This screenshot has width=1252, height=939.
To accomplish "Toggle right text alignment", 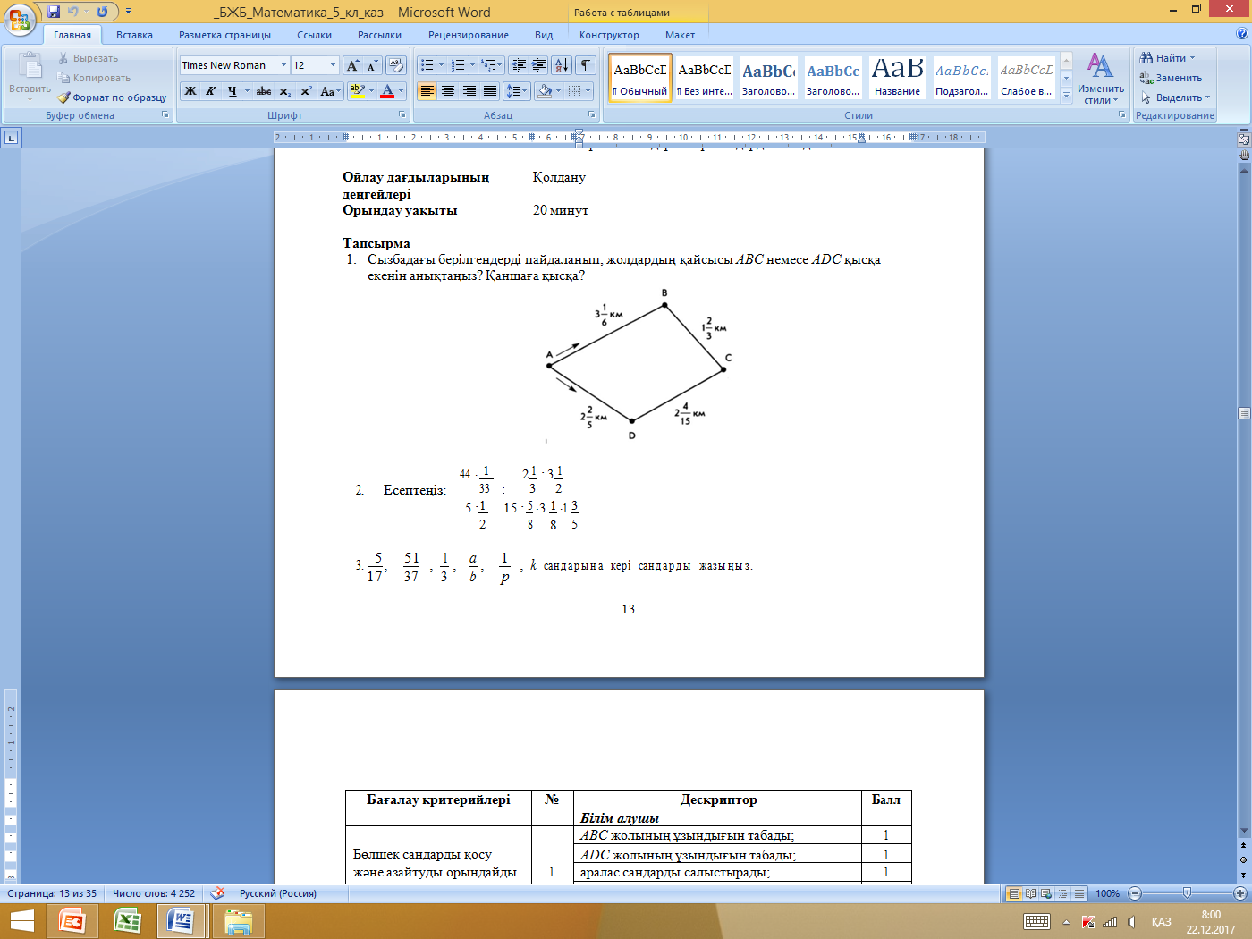I will (469, 91).
